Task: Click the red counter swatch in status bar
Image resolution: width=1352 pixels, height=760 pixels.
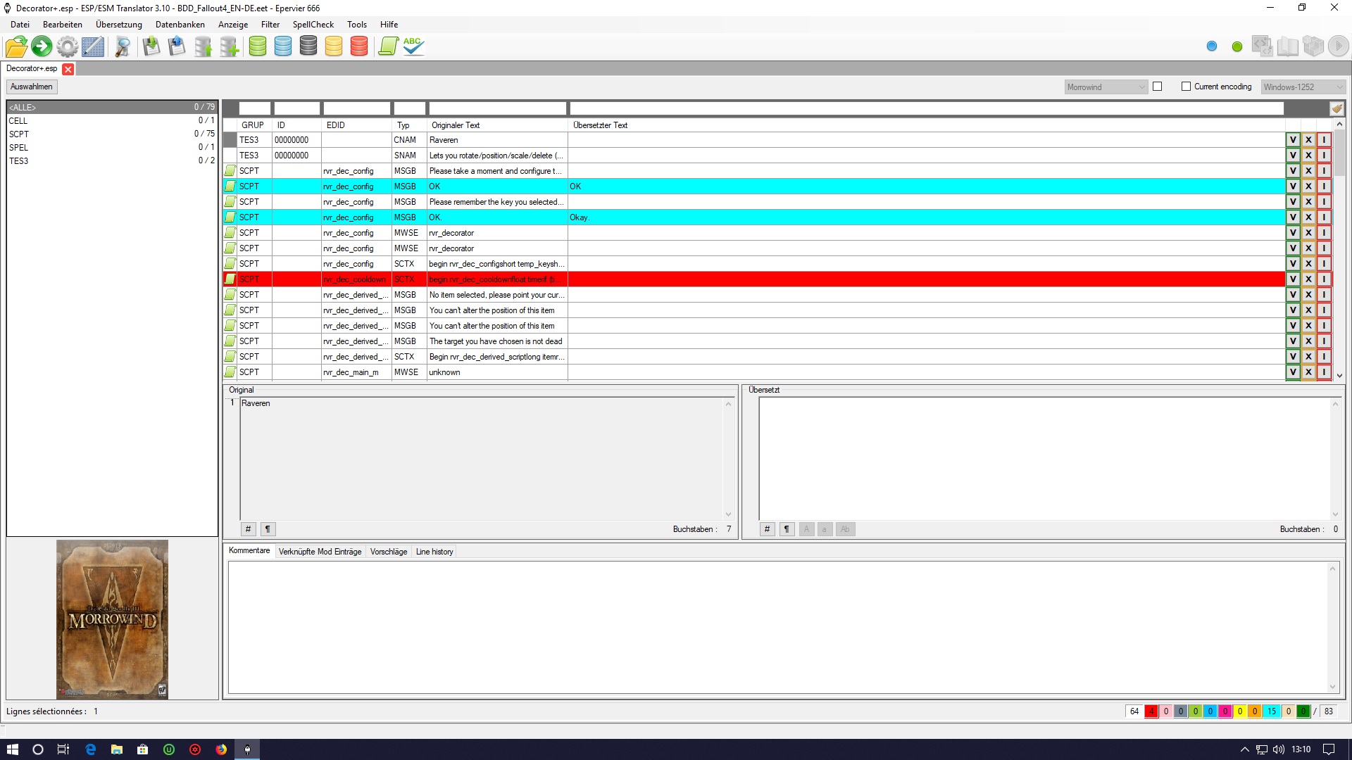Action: pos(1151,711)
